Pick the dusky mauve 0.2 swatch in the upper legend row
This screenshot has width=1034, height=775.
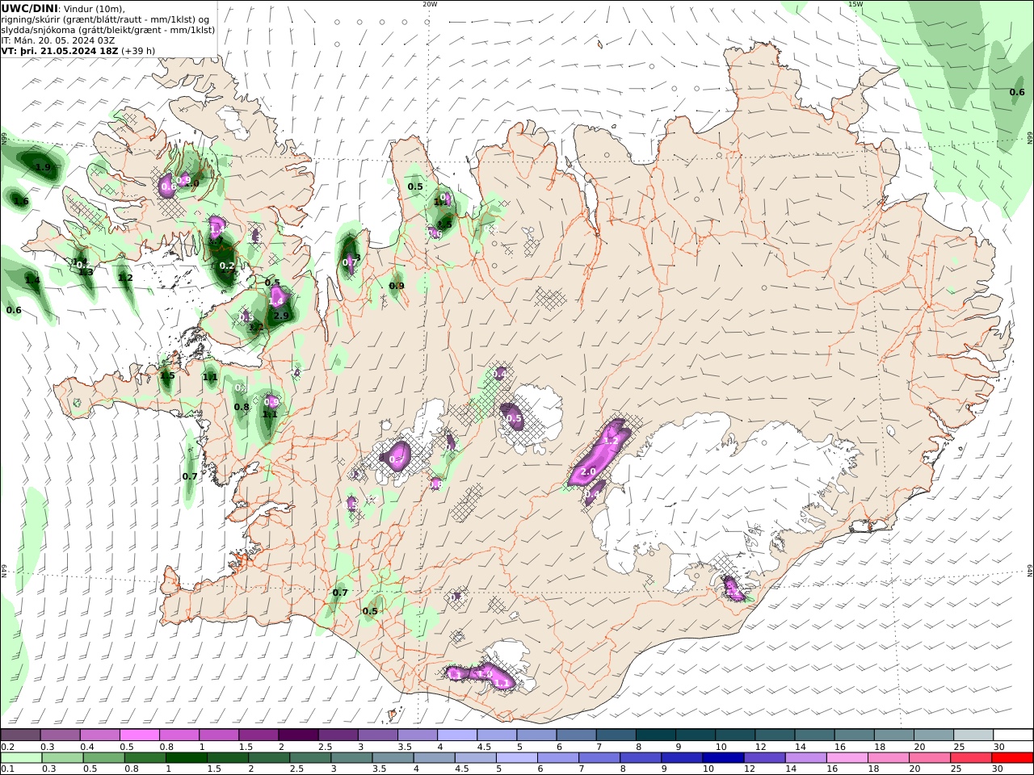(x=20, y=735)
